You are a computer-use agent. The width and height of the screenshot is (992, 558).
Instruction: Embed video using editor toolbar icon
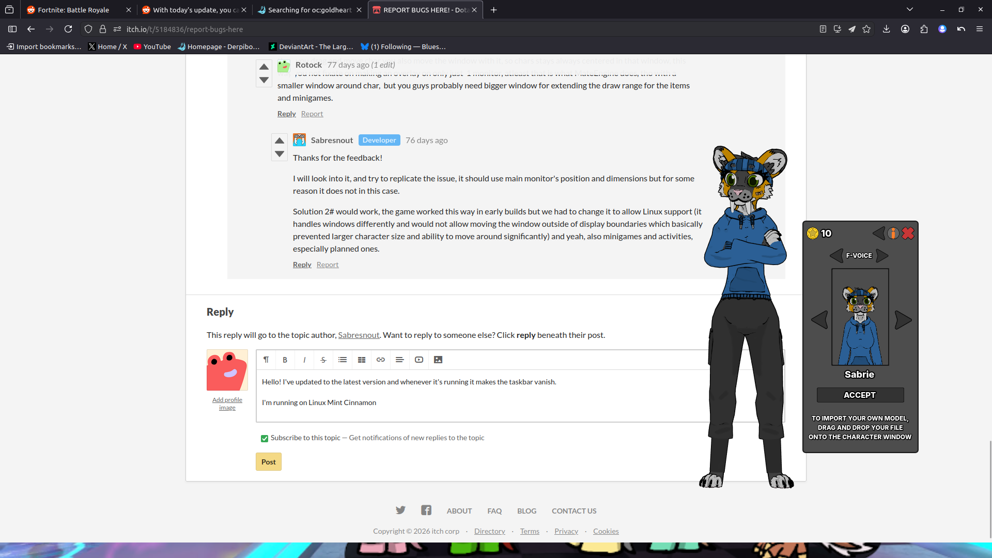tap(419, 360)
